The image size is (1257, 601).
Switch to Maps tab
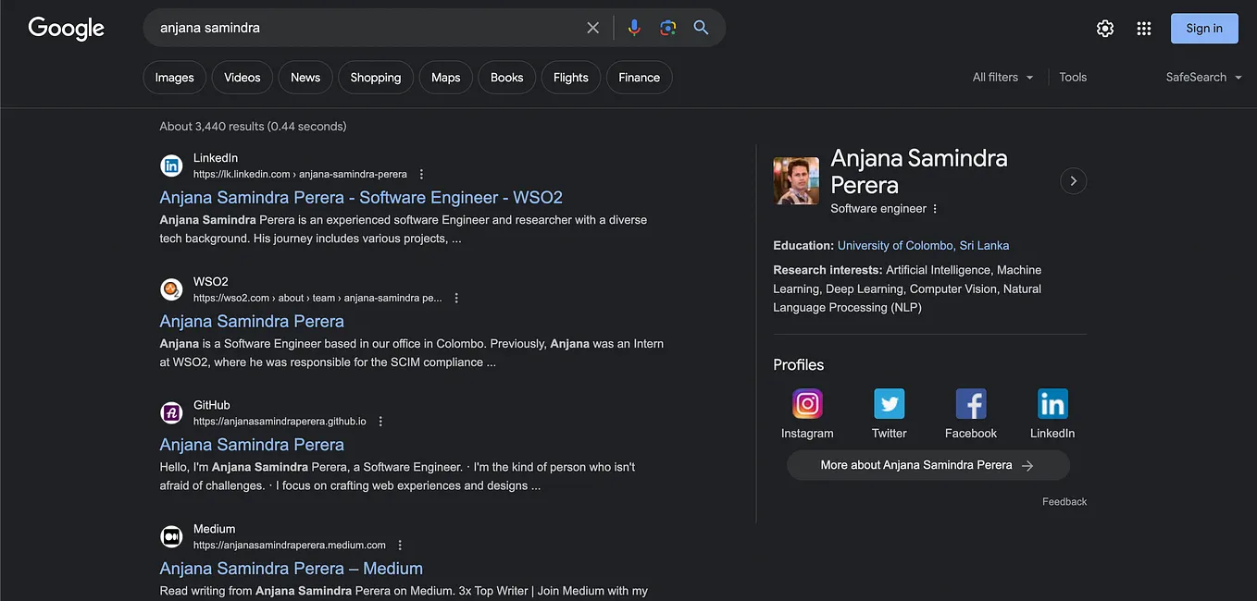446,78
